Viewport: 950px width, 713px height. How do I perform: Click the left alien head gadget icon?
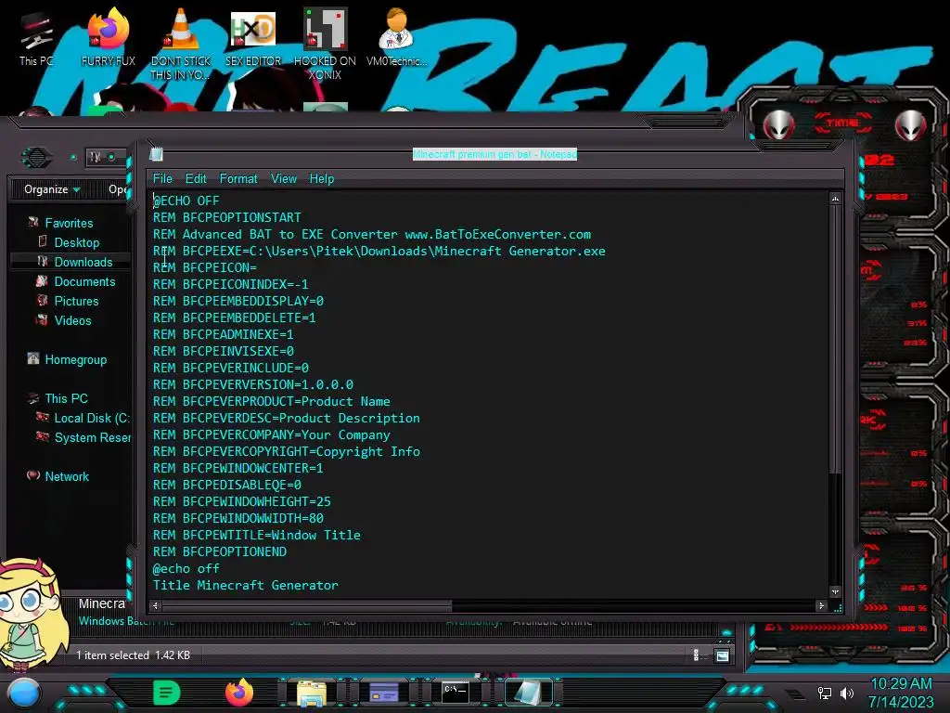(778, 125)
